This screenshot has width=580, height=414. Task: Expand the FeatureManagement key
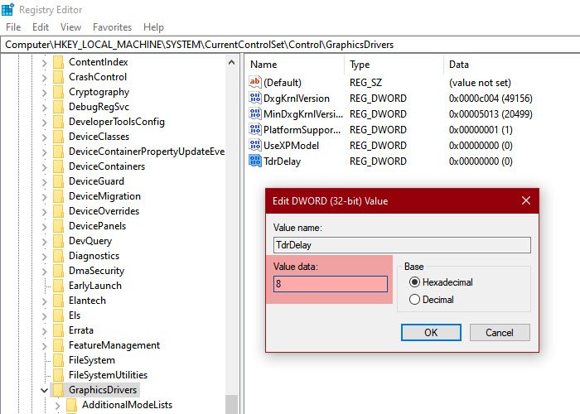pyautogui.click(x=45, y=346)
